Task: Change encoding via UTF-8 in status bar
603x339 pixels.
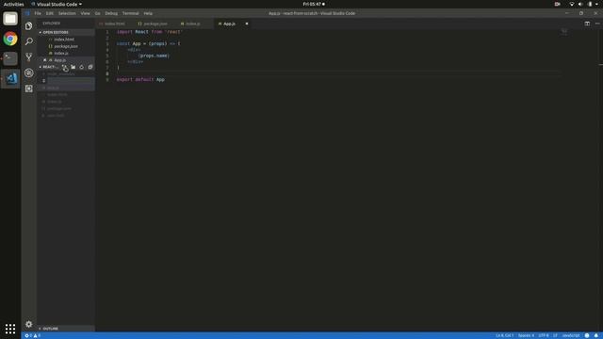Action: (544, 335)
